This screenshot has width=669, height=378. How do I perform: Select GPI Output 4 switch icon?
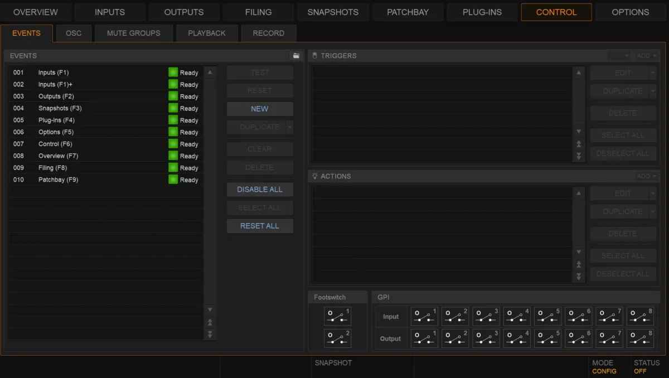[x=517, y=338]
